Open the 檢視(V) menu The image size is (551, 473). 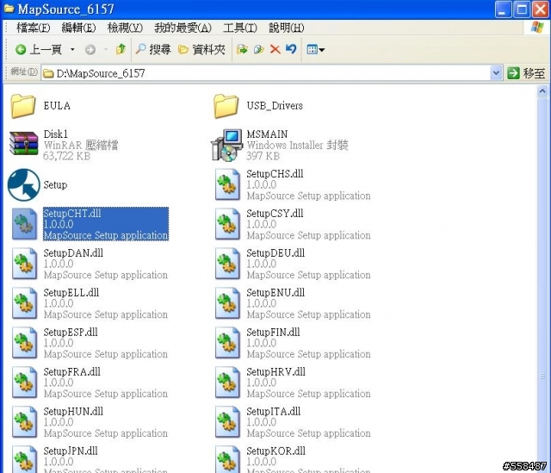125,28
